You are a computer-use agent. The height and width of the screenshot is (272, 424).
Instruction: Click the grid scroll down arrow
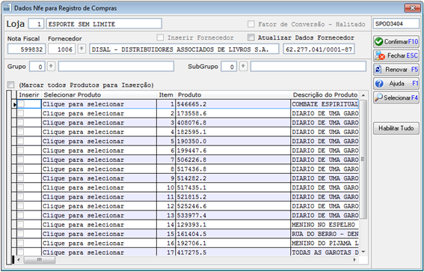pos(363,252)
